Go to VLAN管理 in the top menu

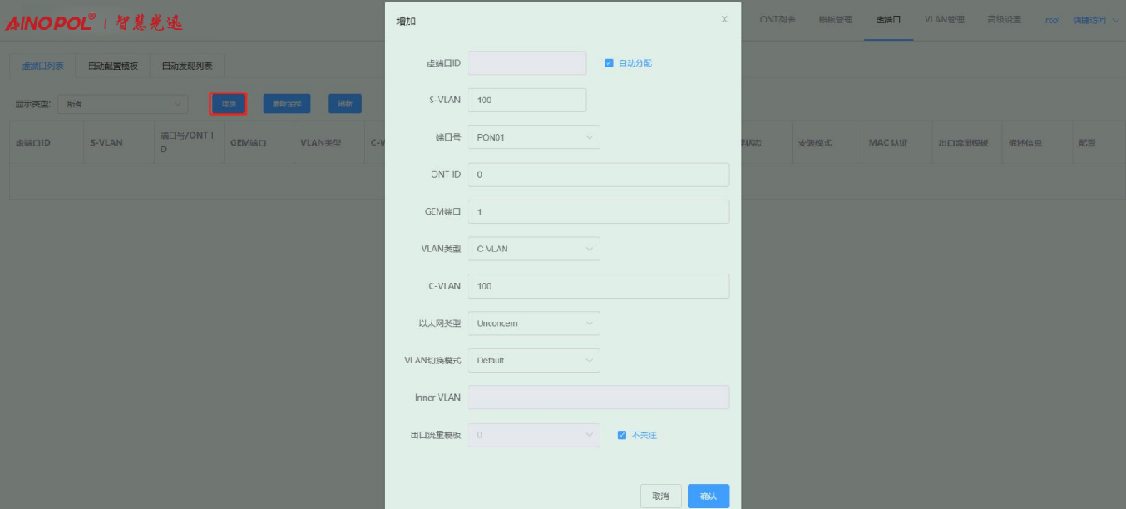(944, 20)
